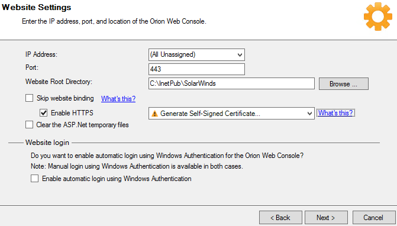Click the Enable HTTPS label text

[72, 113]
